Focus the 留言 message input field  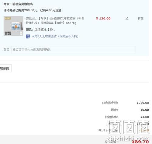[74, 50]
